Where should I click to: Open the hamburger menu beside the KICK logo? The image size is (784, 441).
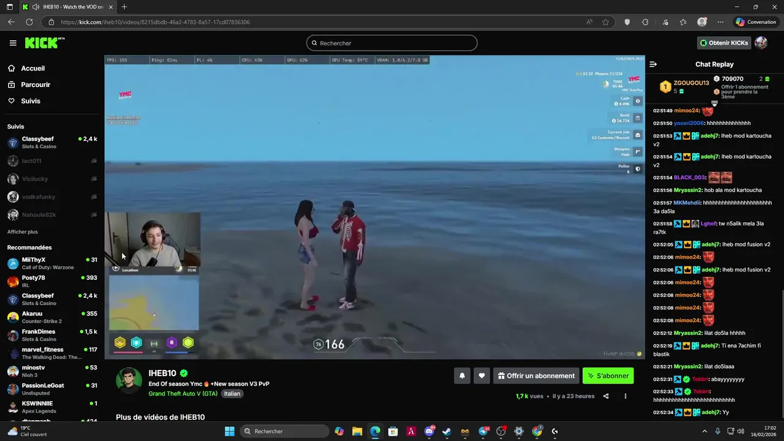[13, 43]
